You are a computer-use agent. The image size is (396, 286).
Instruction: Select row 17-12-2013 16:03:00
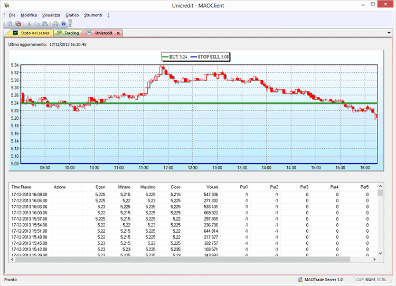coord(193,207)
